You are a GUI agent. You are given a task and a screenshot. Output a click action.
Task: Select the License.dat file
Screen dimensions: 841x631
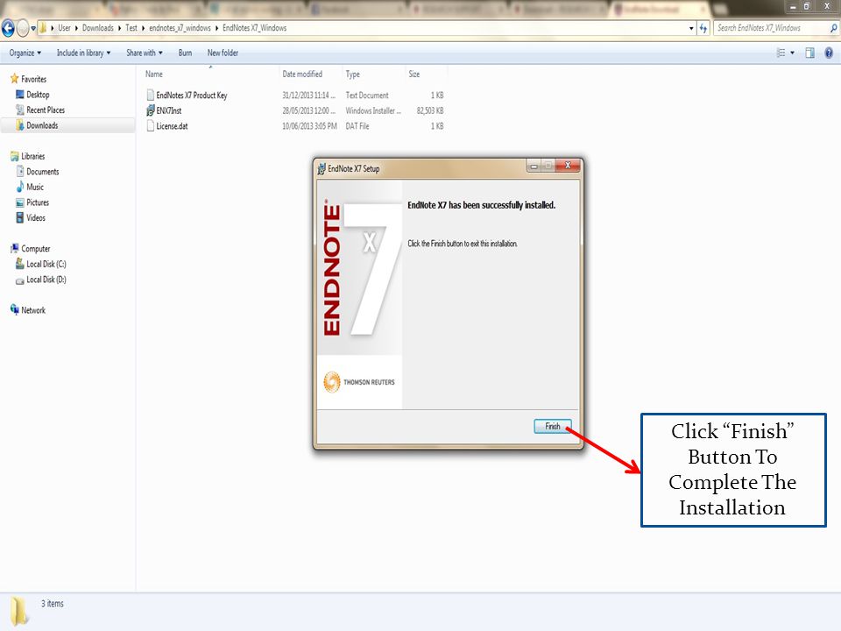point(173,126)
